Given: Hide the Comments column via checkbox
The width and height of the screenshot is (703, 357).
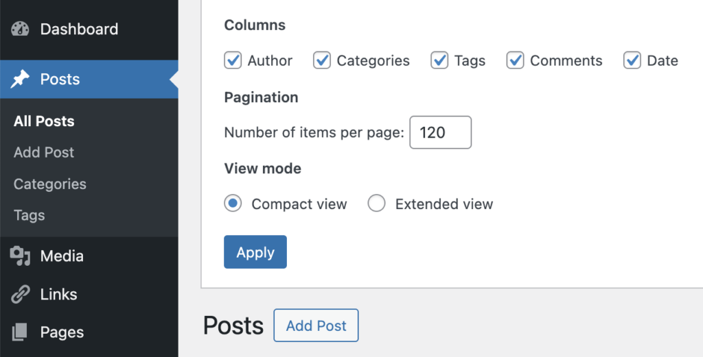Looking at the screenshot, I should tap(516, 61).
